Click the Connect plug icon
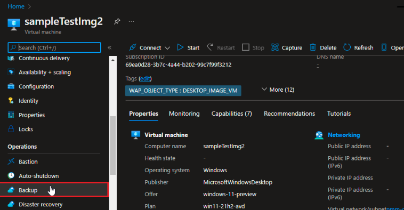 [x=132, y=47]
